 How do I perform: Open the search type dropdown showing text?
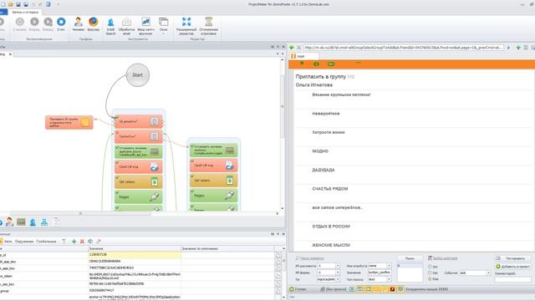[389, 279]
